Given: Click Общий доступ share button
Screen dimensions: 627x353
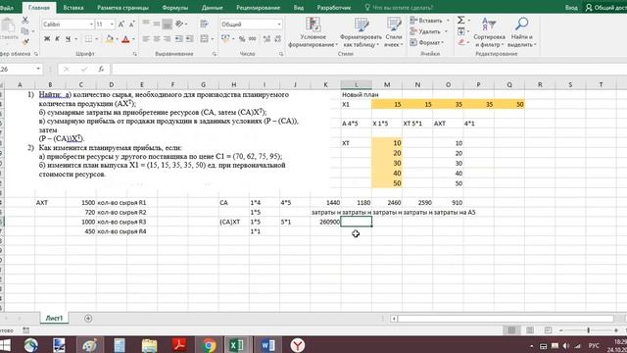Looking at the screenshot, I should point(605,8).
